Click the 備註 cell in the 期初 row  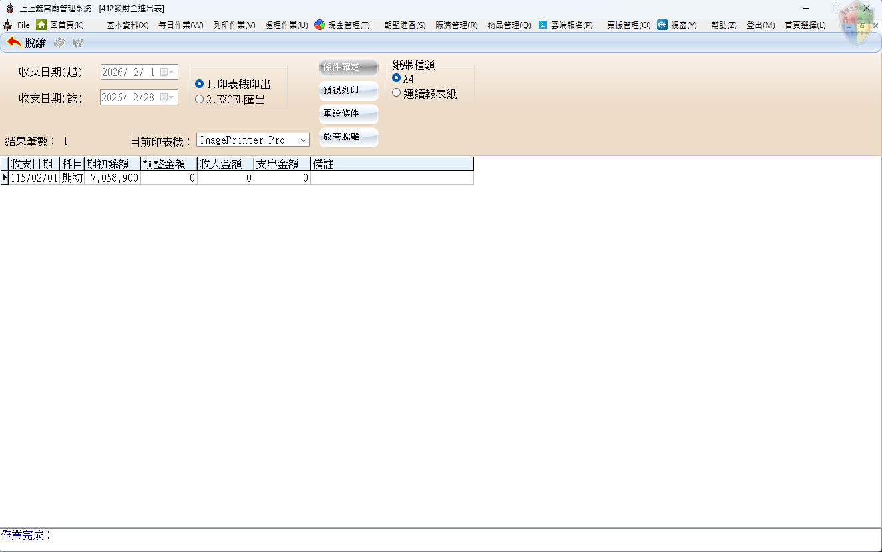pos(391,178)
